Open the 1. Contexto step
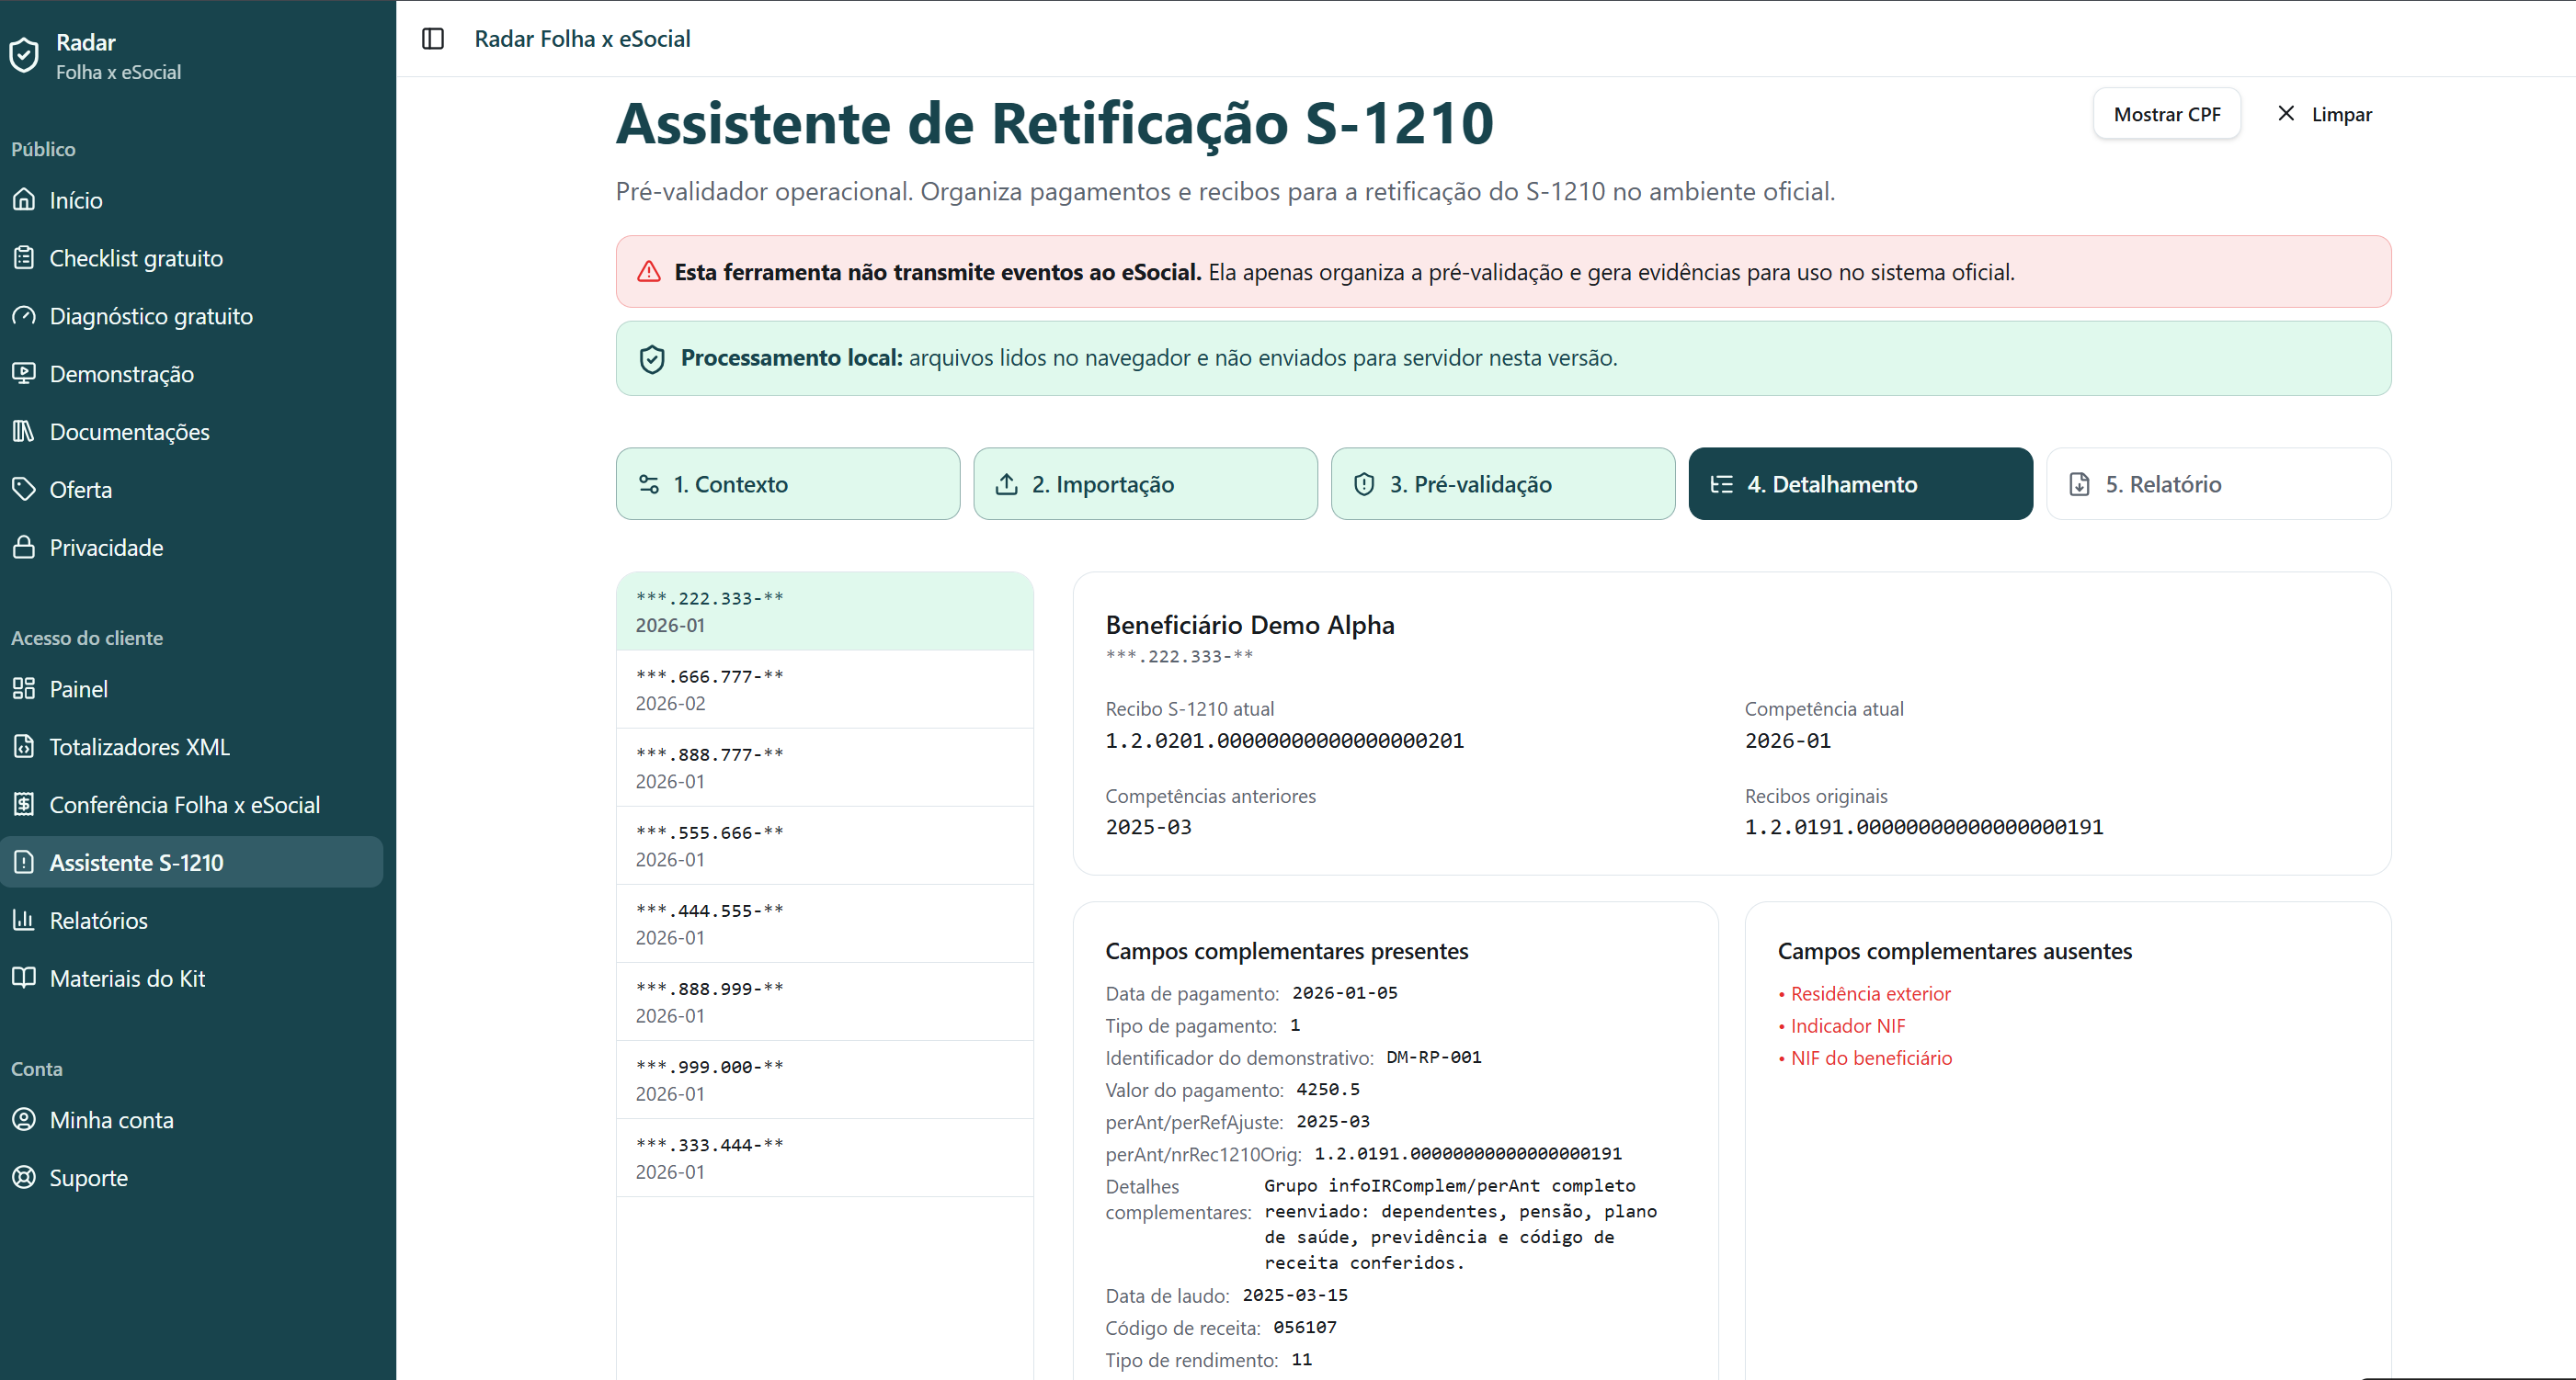The image size is (2576, 1380). (x=788, y=483)
